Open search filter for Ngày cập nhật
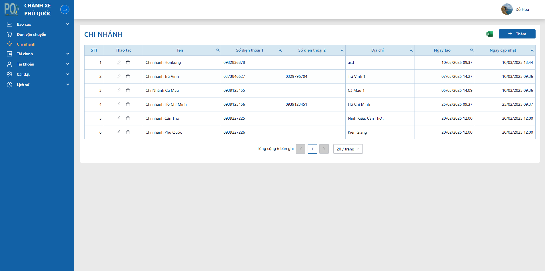 [532, 50]
